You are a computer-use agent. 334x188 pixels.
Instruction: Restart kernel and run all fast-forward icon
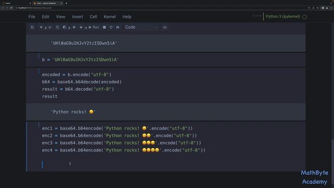click(117, 27)
